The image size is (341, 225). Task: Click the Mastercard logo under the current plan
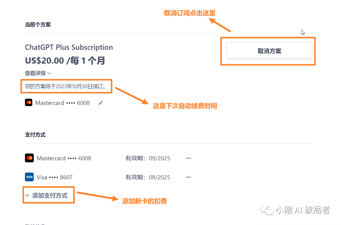[x=29, y=103]
